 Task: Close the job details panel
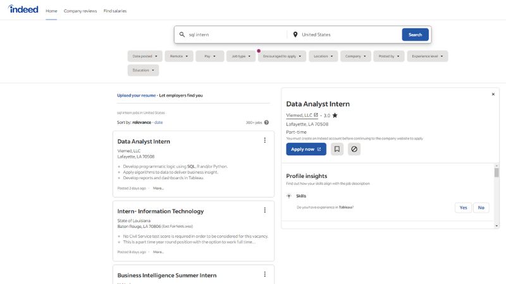pos(493,94)
